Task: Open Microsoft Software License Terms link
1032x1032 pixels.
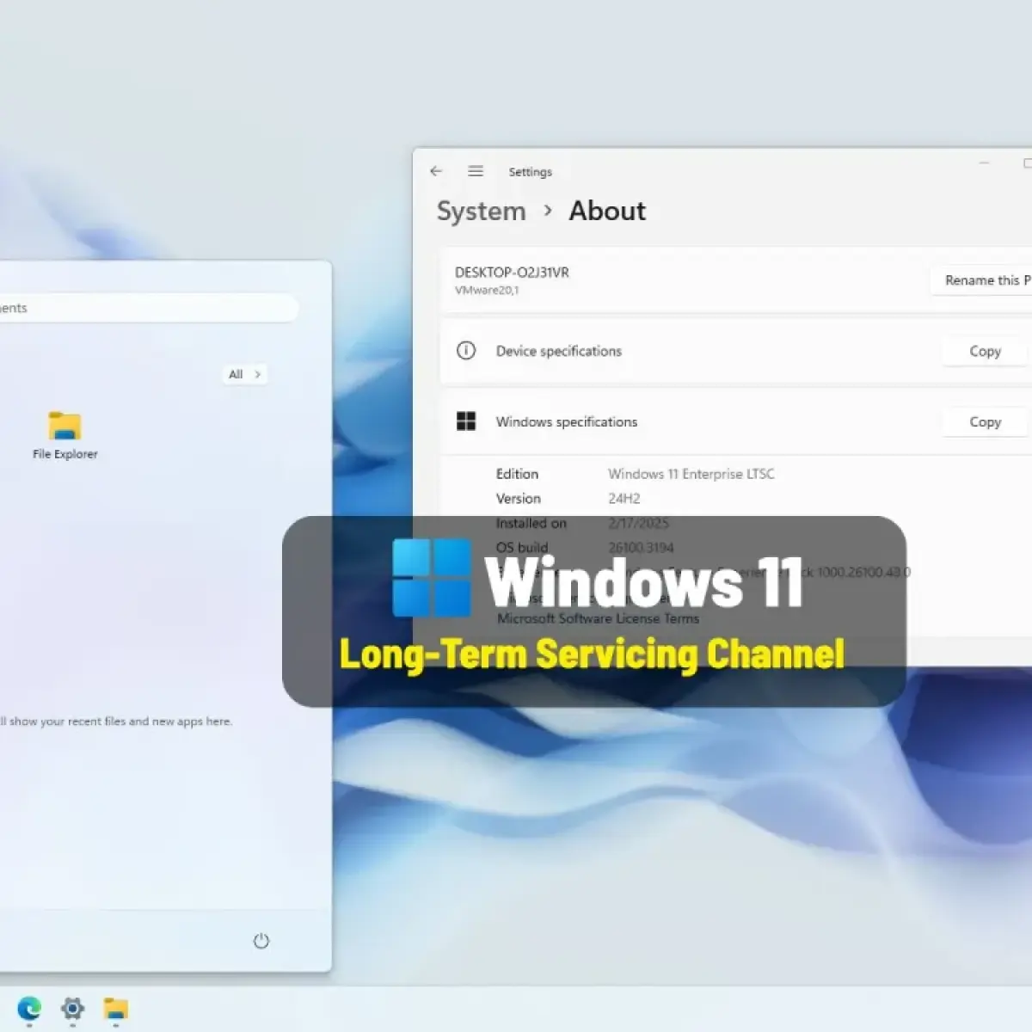Action: 598,618
